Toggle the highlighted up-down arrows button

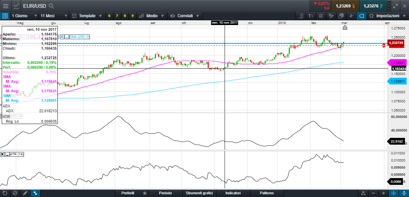(x=35, y=193)
